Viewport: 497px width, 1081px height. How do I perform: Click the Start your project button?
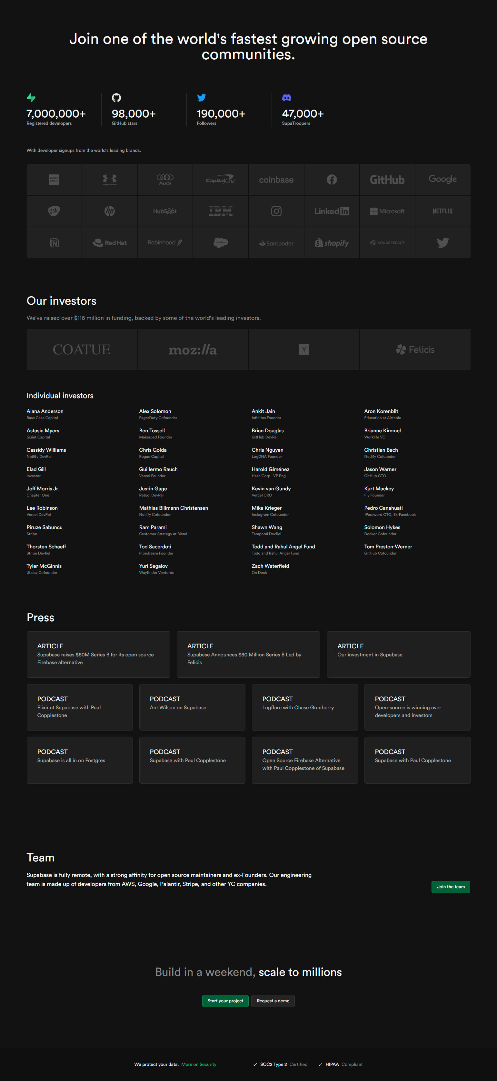[225, 1001]
